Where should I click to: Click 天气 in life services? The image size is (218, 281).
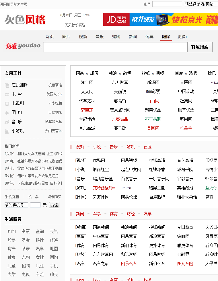(x=54, y=232)
